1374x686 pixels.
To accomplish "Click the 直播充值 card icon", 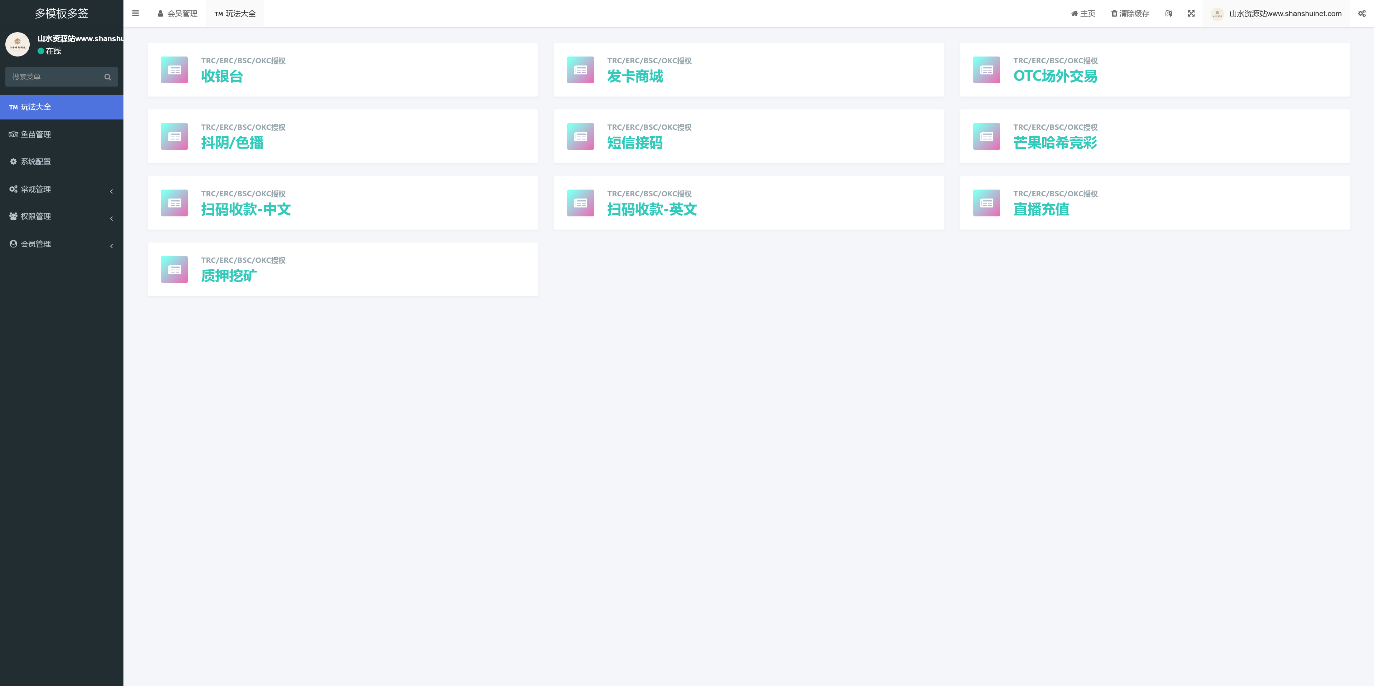I will coord(986,203).
